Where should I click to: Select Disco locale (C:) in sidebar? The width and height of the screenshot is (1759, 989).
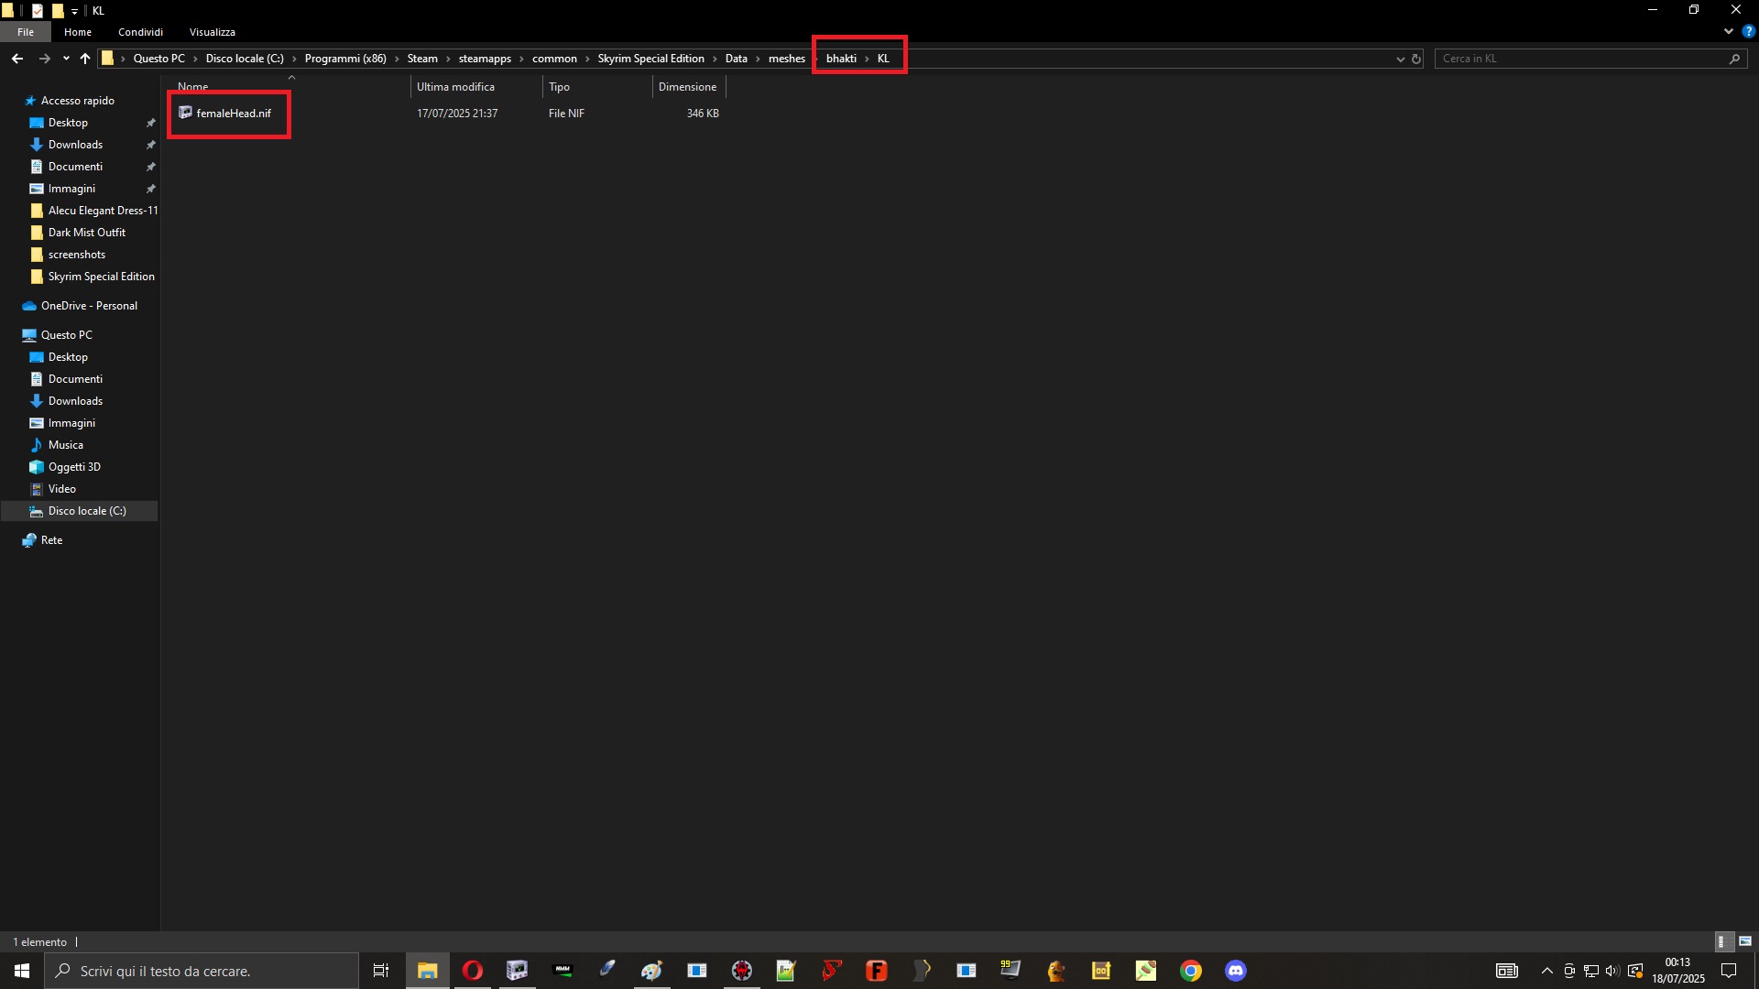tap(86, 511)
